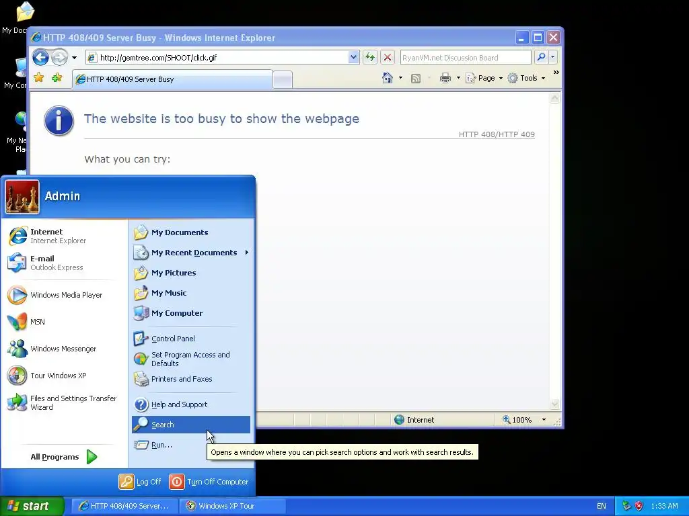Open Help and Support
The image size is (689, 516).
[190, 404]
